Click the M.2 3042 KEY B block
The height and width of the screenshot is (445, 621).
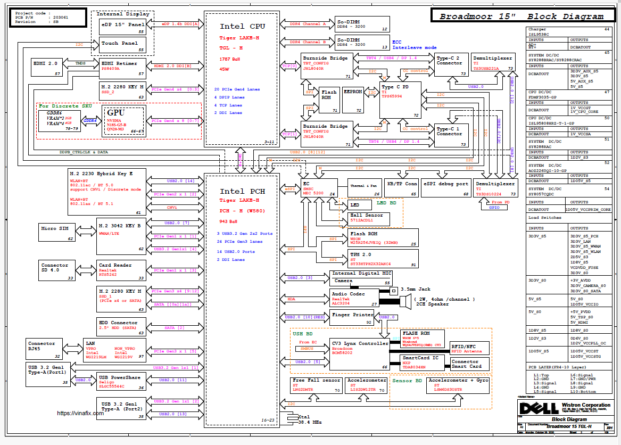(x=121, y=236)
